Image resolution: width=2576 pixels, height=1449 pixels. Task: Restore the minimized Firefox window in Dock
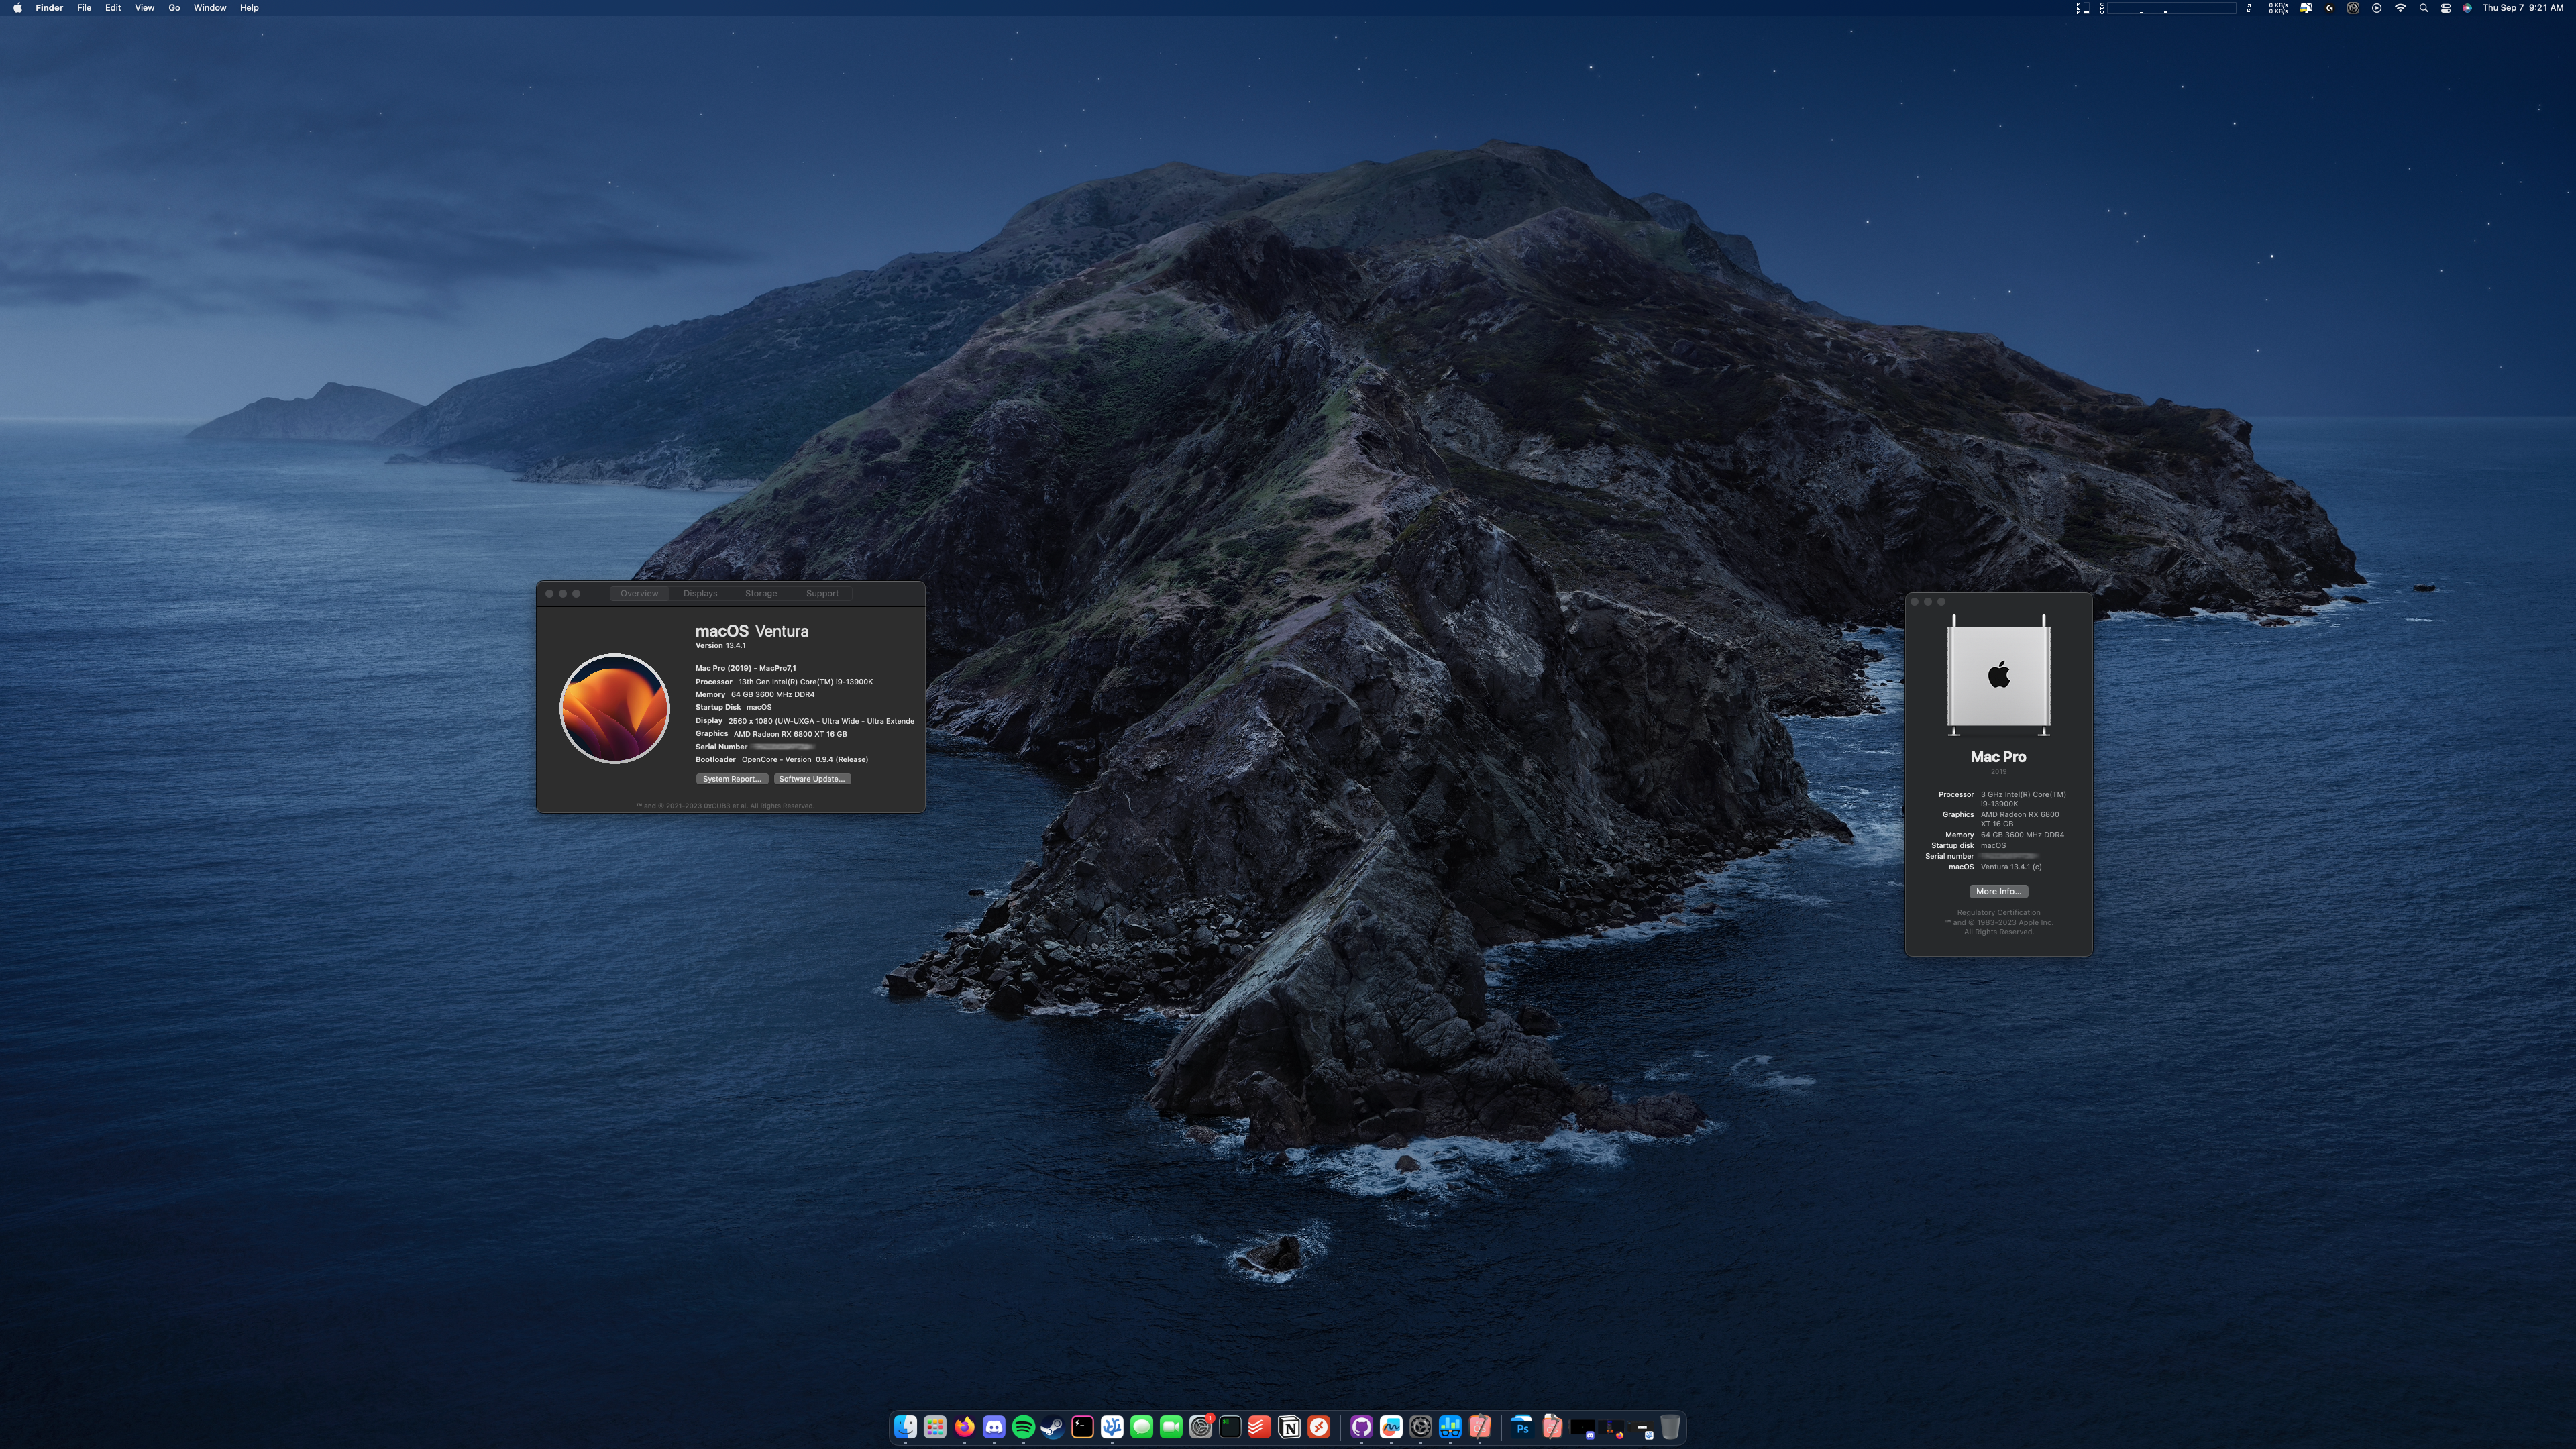pos(1611,1429)
